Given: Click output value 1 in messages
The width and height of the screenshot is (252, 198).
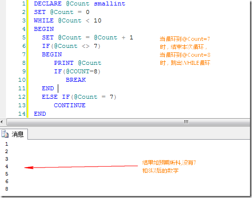Looking at the screenshot, I should tap(6, 144).
